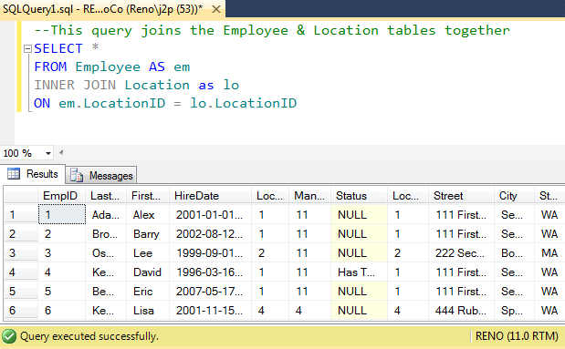Switch to the Messages tab

pyautogui.click(x=101, y=176)
